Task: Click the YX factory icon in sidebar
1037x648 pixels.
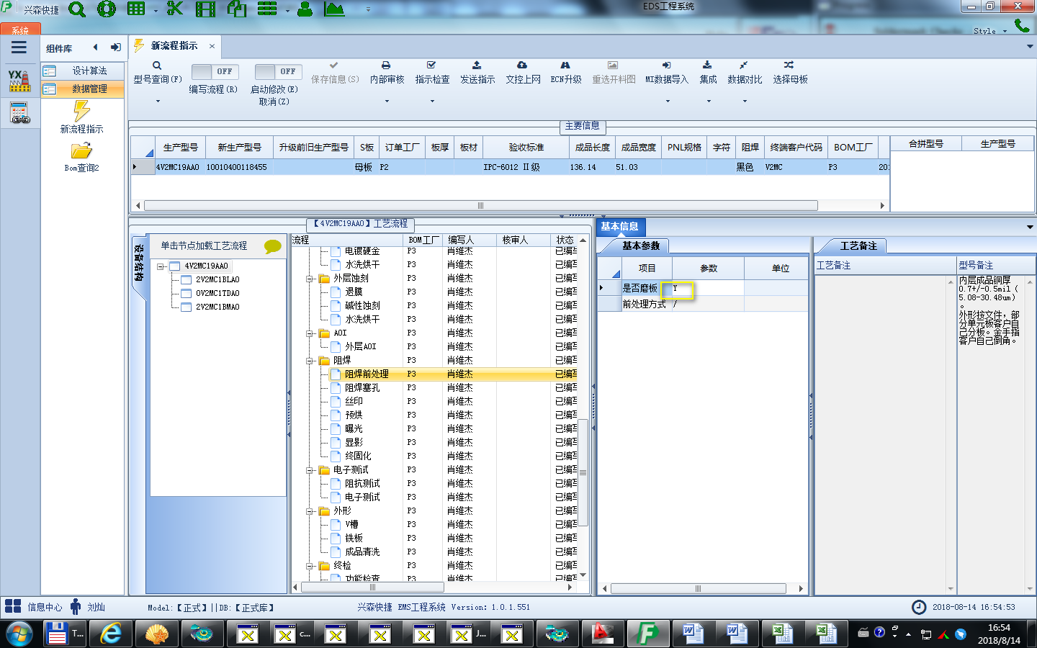Action: [x=19, y=81]
